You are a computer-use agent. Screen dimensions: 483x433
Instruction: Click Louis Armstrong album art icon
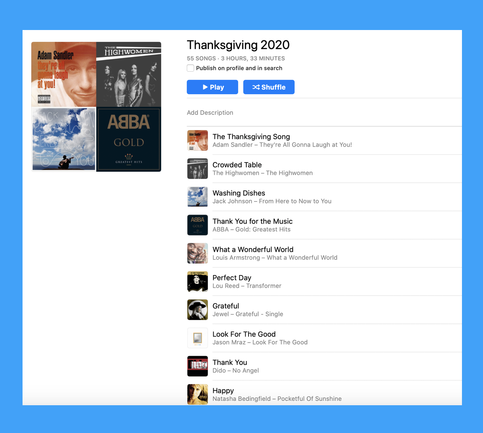click(198, 253)
